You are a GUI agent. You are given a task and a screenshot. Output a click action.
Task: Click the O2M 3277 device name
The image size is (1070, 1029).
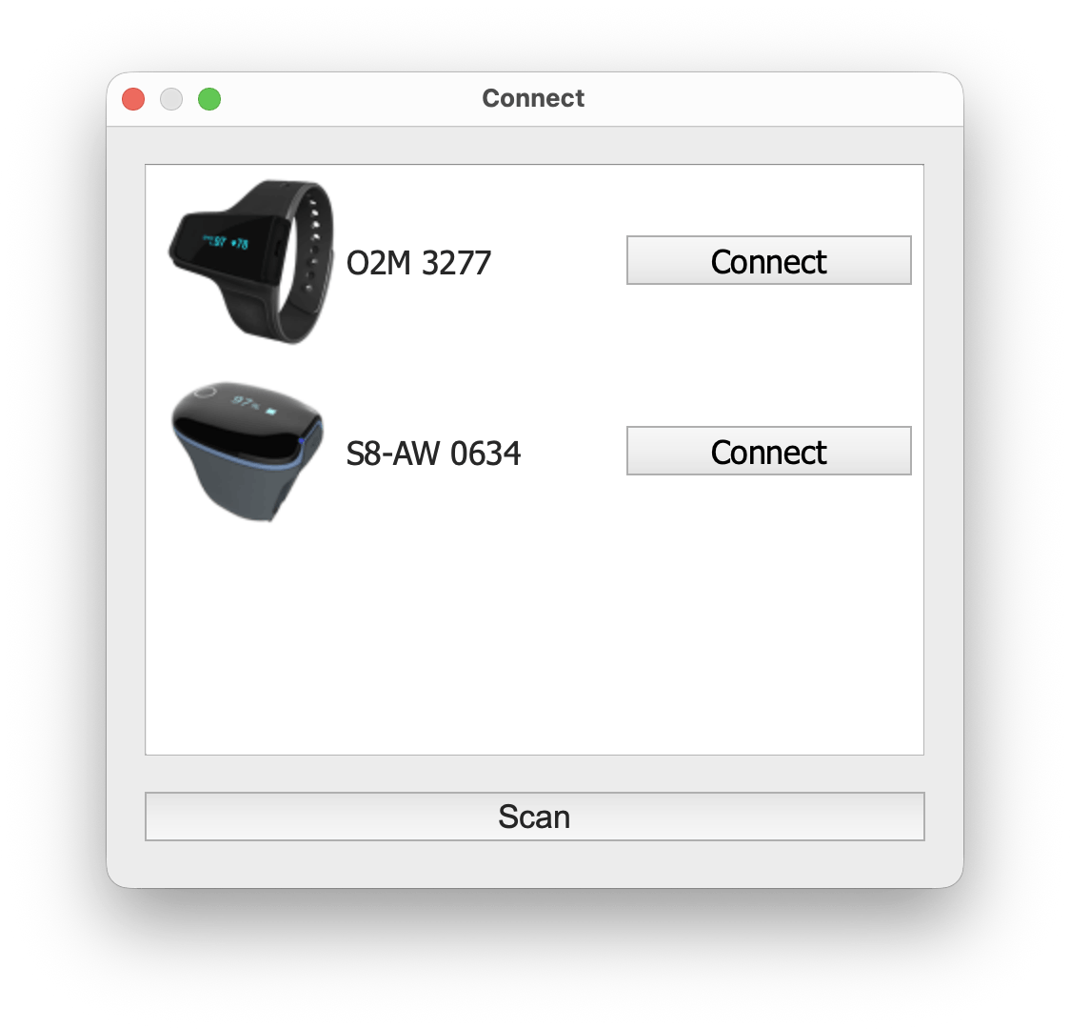tap(419, 262)
